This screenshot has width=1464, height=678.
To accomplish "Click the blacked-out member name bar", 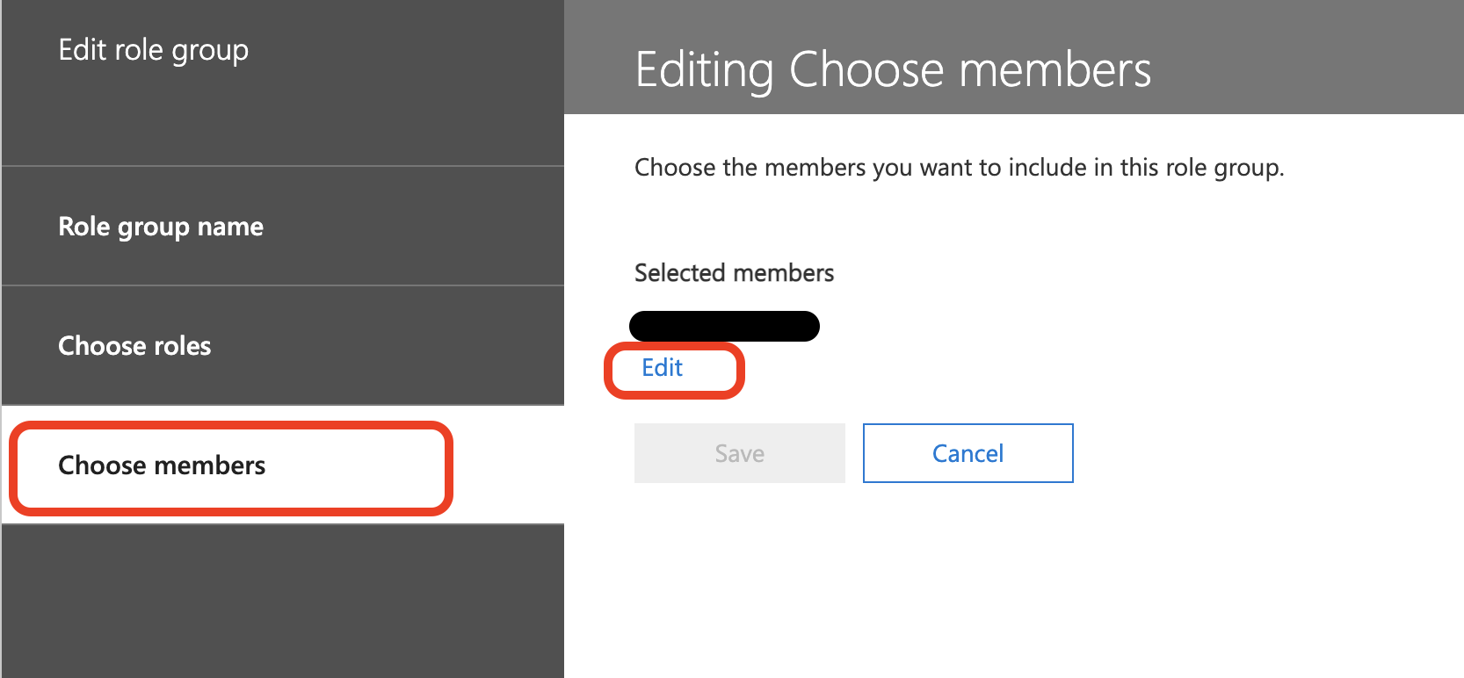I will (724, 326).
